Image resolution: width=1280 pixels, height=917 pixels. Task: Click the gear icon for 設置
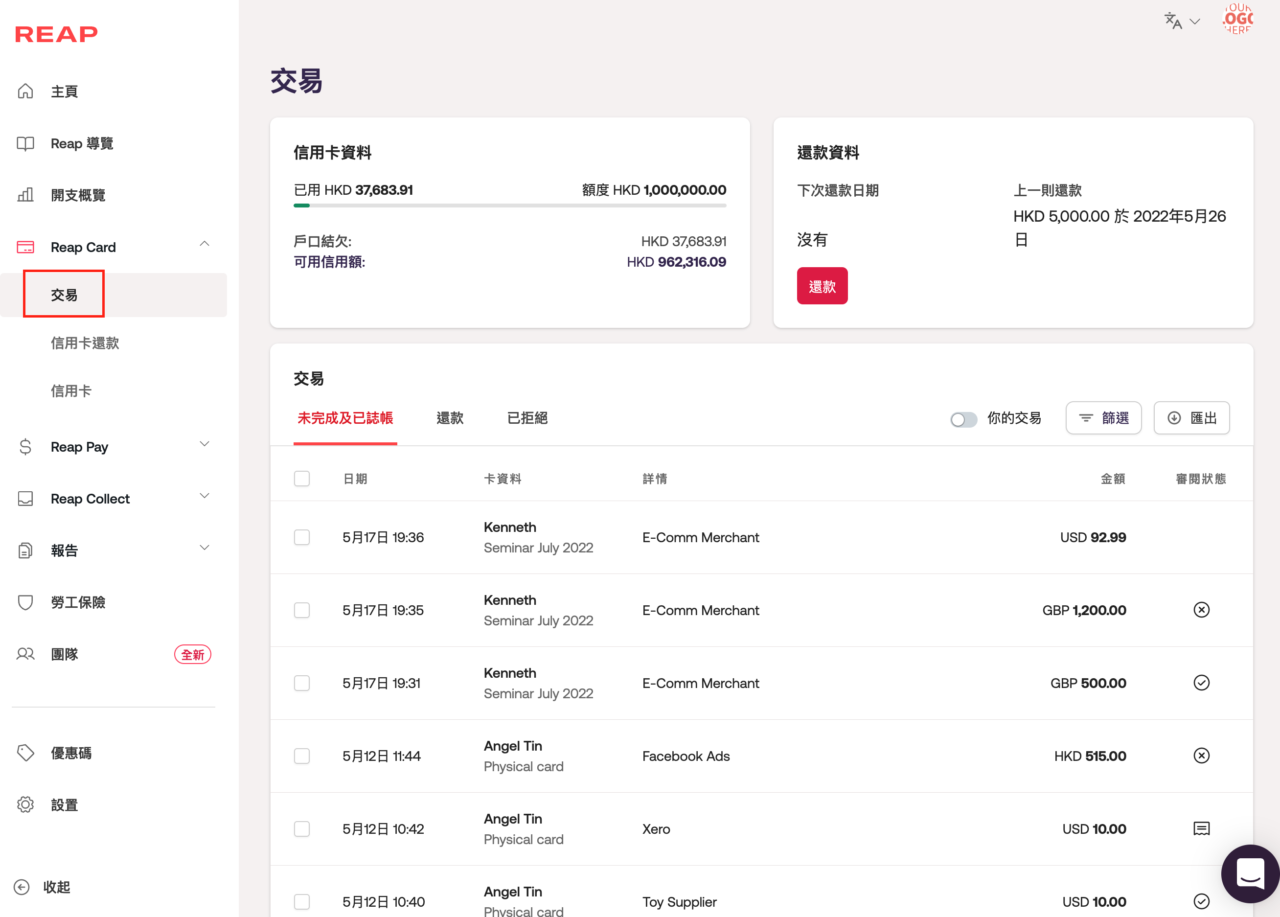click(25, 805)
